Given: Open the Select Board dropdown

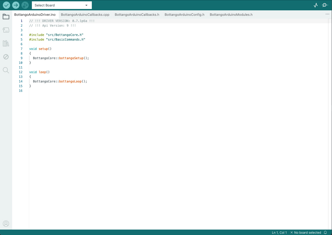Looking at the screenshot, I should coord(62,5).
